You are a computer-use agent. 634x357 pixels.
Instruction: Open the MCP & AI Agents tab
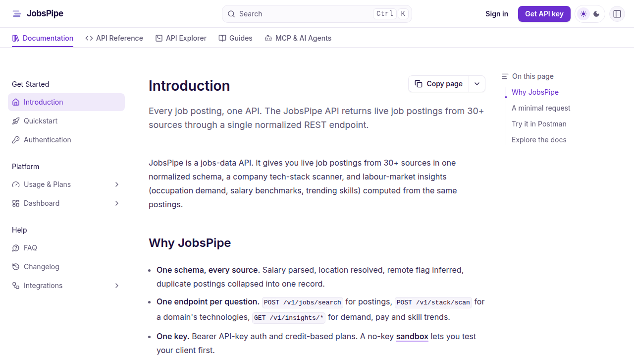[298, 38]
